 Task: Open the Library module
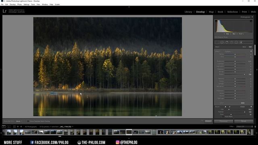(x=188, y=12)
